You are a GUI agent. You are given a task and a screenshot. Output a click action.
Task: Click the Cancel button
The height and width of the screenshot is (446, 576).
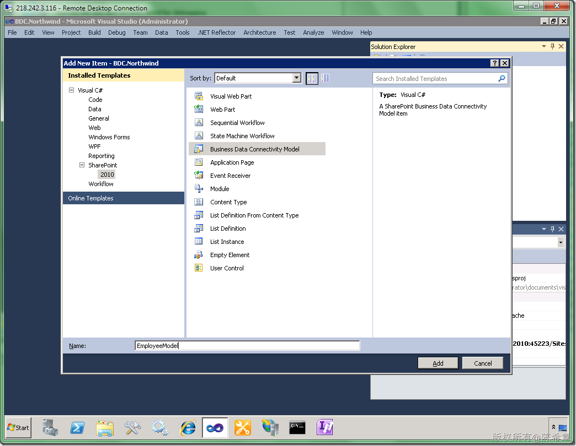coord(483,363)
